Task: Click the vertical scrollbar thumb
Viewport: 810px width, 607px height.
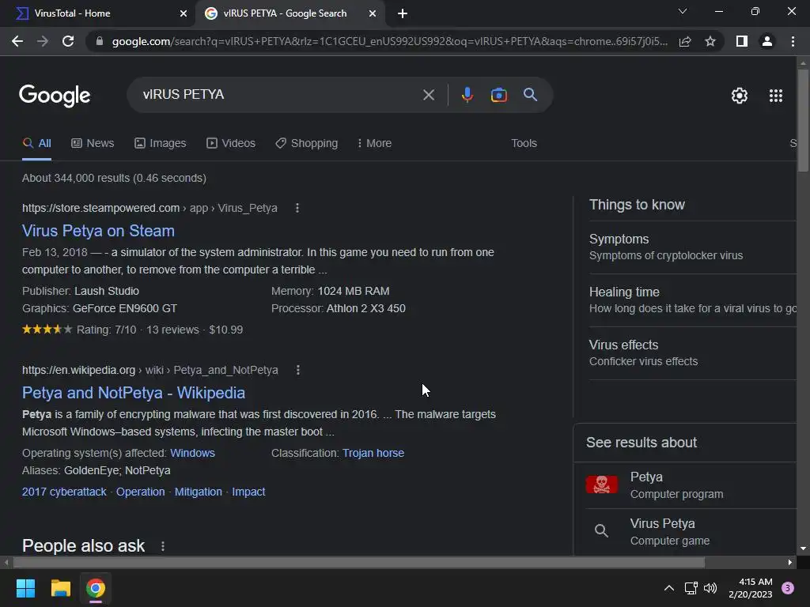Action: 803,120
